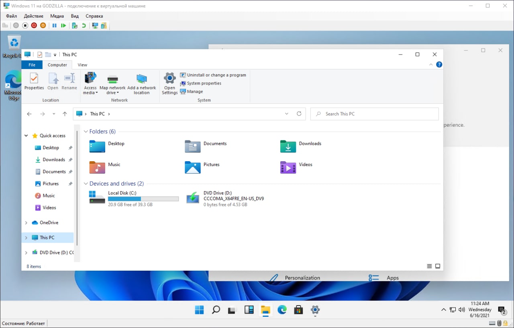Open Explorer Help via the blue question mark
Screen dimensions: 514x328
click(439, 65)
